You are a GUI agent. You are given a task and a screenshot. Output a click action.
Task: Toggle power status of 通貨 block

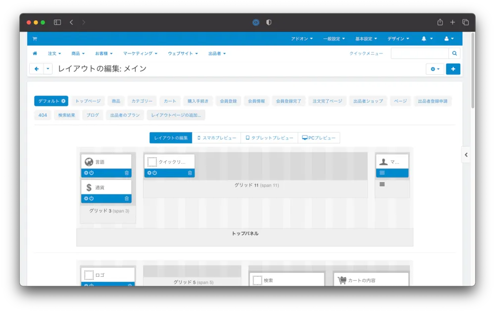point(92,198)
